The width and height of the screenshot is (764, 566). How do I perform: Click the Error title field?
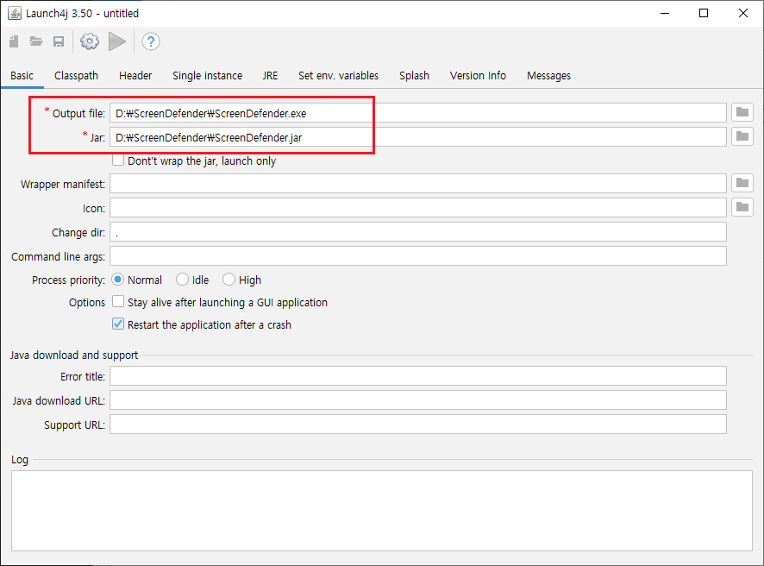[x=418, y=376]
